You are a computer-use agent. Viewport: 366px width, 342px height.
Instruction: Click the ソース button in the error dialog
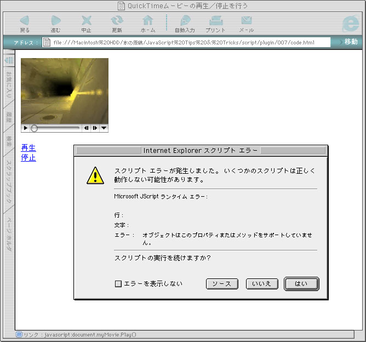(x=222, y=284)
